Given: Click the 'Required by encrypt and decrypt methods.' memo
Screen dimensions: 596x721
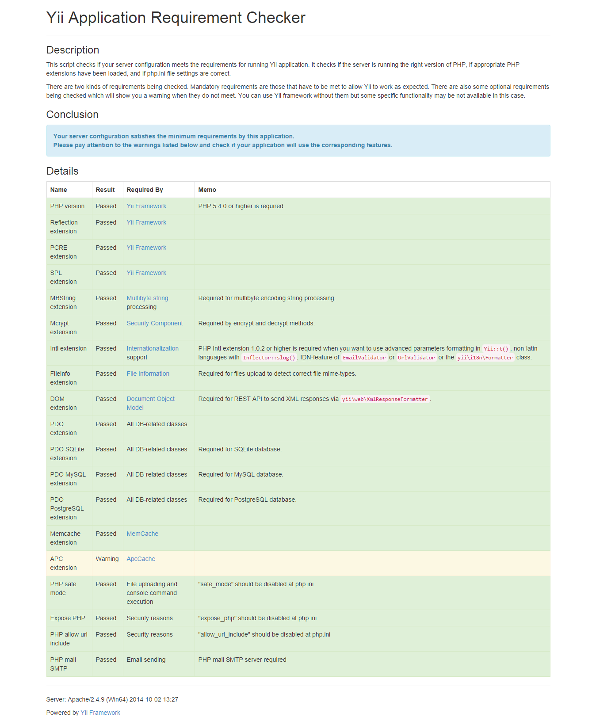Looking at the screenshot, I should click(x=256, y=323).
